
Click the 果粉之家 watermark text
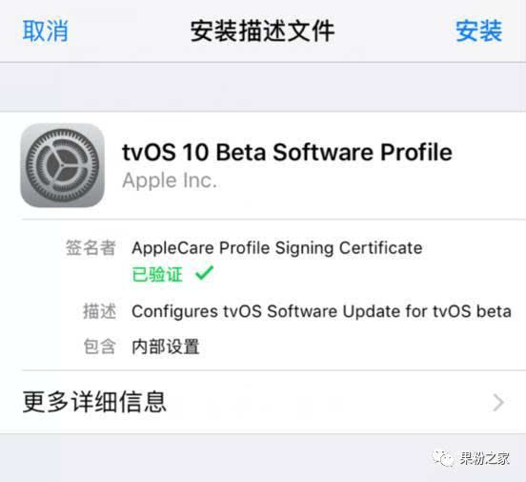pos(484,458)
